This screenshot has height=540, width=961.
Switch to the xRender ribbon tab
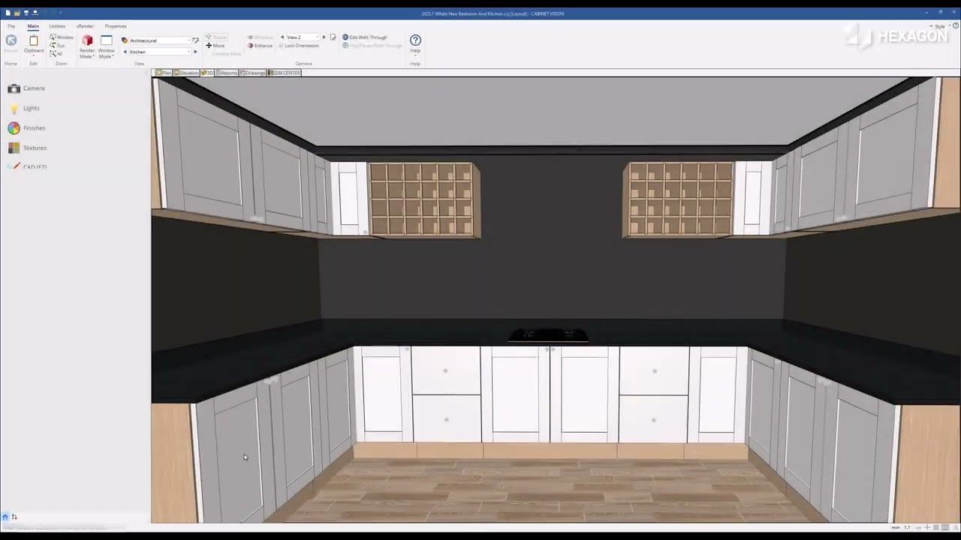click(x=85, y=26)
